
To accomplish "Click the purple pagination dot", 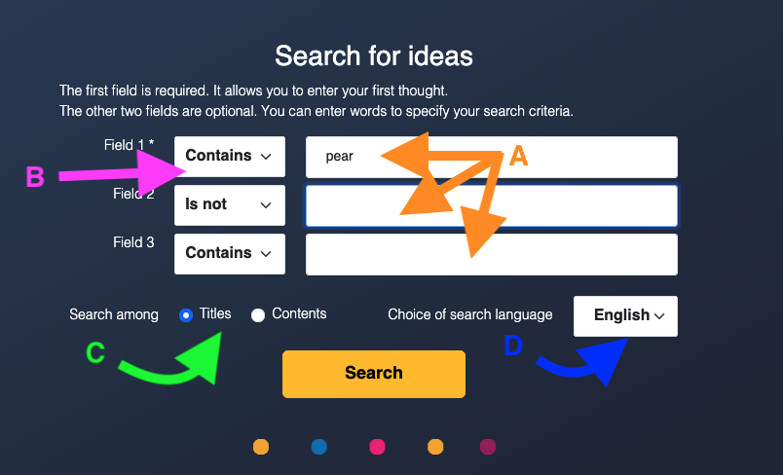I will pyautogui.click(x=488, y=447).
